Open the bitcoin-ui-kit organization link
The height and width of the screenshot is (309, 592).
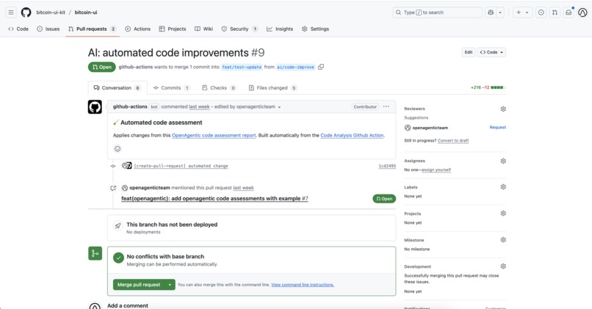(51, 12)
